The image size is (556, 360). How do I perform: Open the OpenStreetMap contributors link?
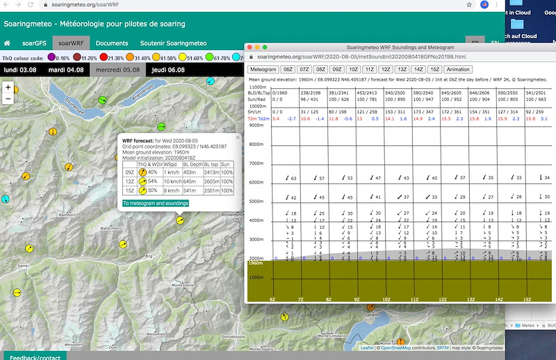coord(395,348)
